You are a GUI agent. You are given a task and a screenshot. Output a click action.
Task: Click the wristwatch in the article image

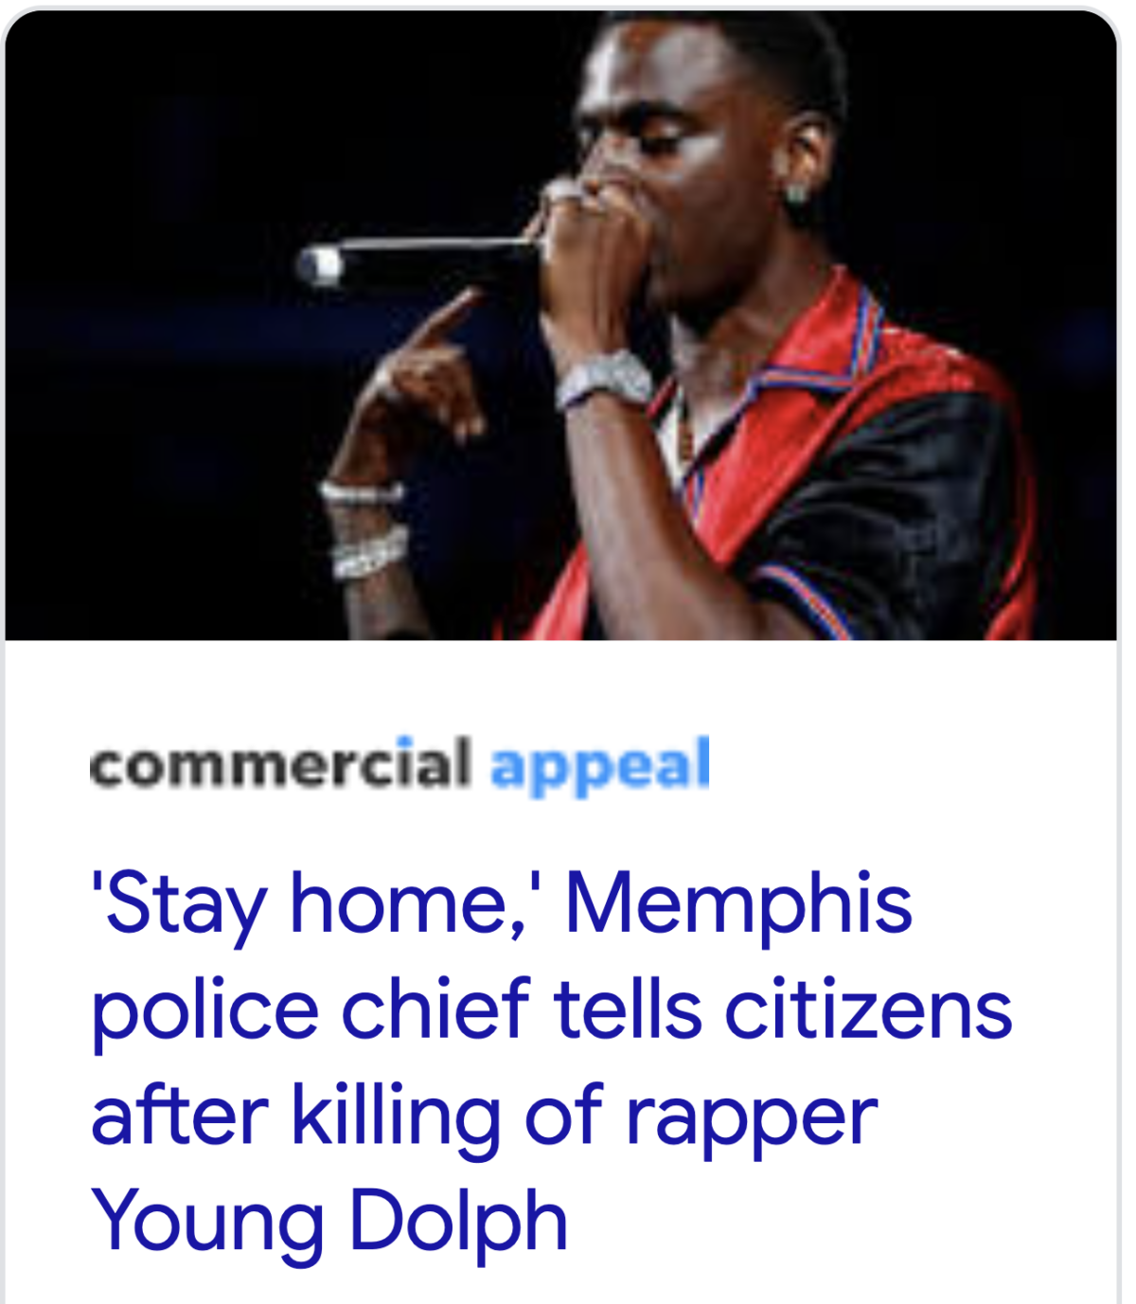(x=604, y=380)
